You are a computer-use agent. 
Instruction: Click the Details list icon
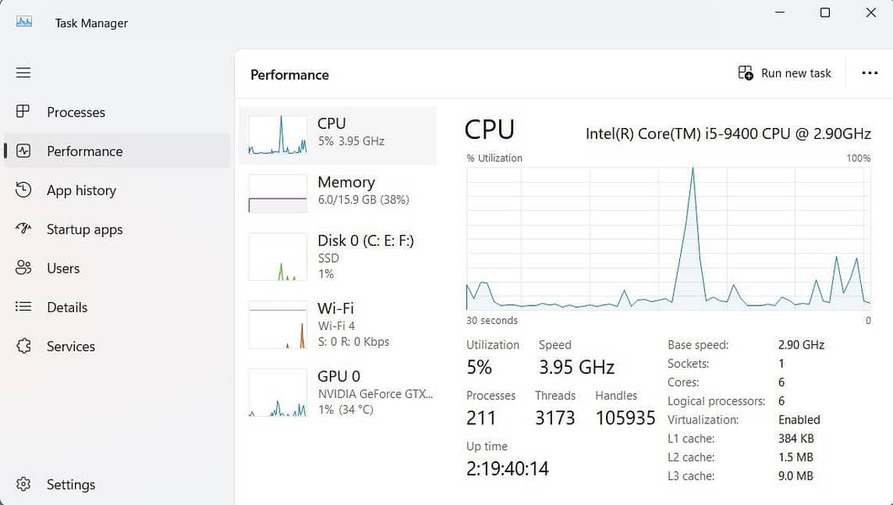pyautogui.click(x=24, y=307)
